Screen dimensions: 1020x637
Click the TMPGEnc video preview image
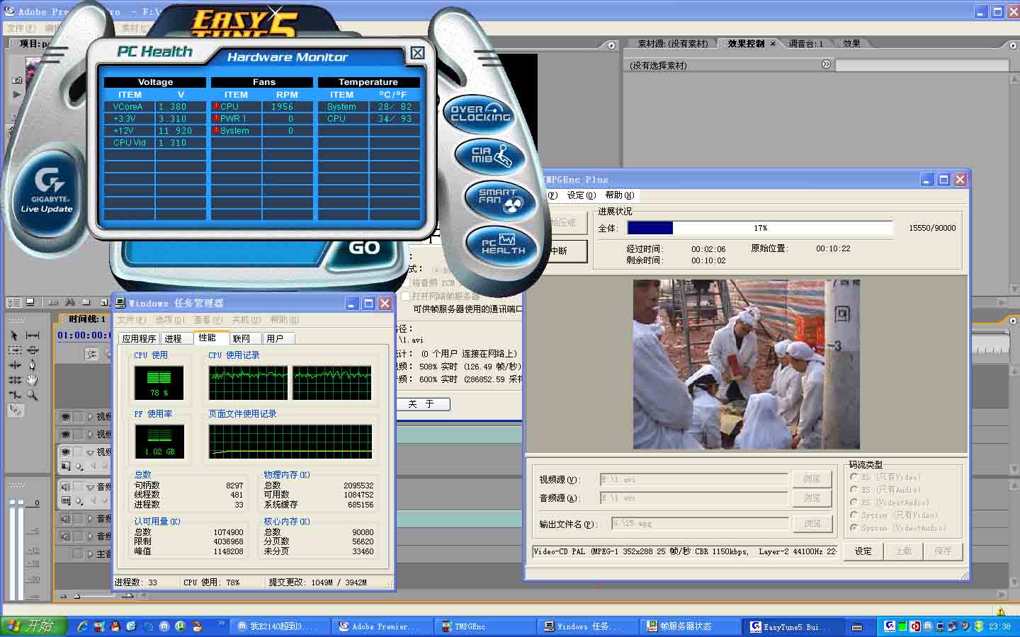747,364
